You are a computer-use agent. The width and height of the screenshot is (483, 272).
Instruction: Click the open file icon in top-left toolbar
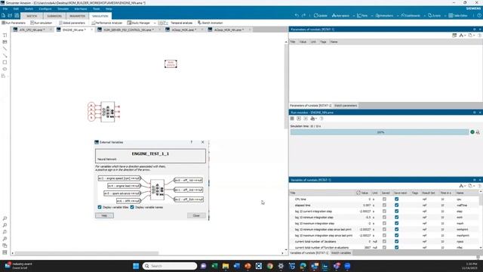(10, 15)
